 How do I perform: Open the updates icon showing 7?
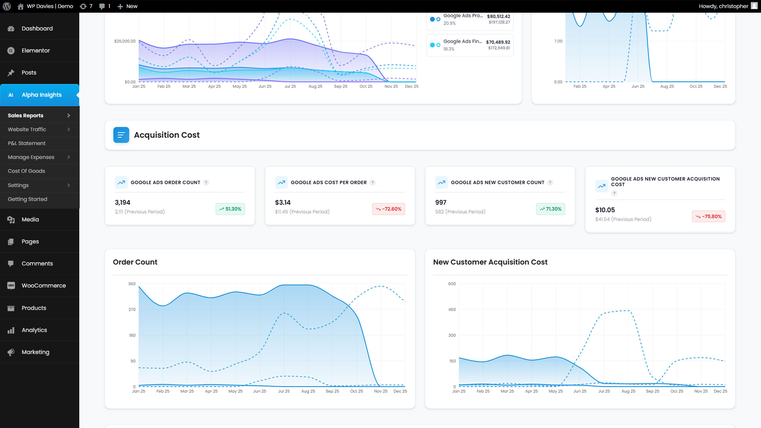(x=83, y=6)
